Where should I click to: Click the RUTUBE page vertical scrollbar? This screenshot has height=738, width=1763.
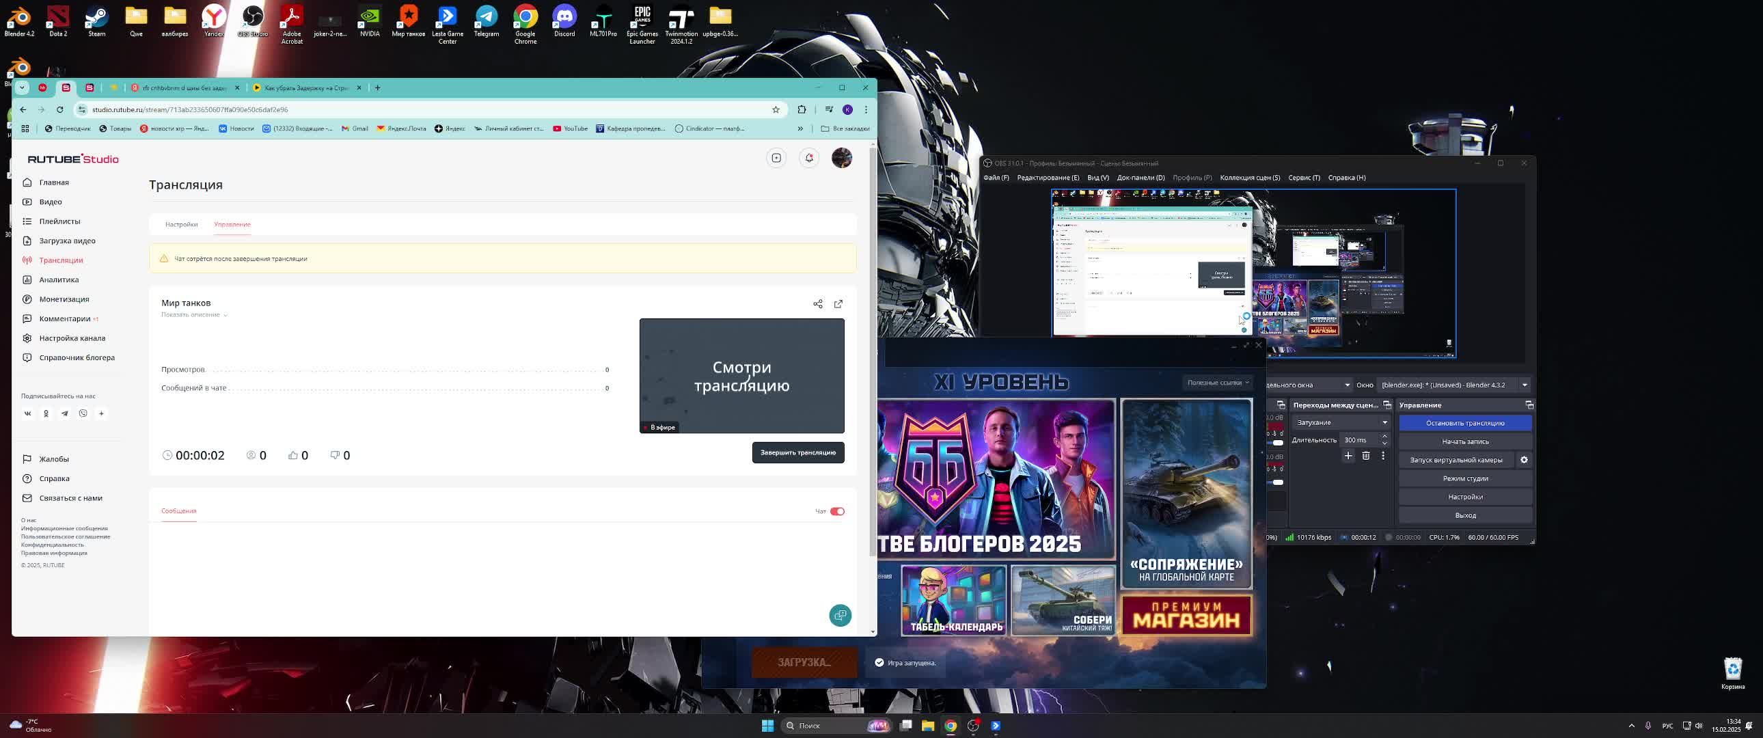(873, 353)
